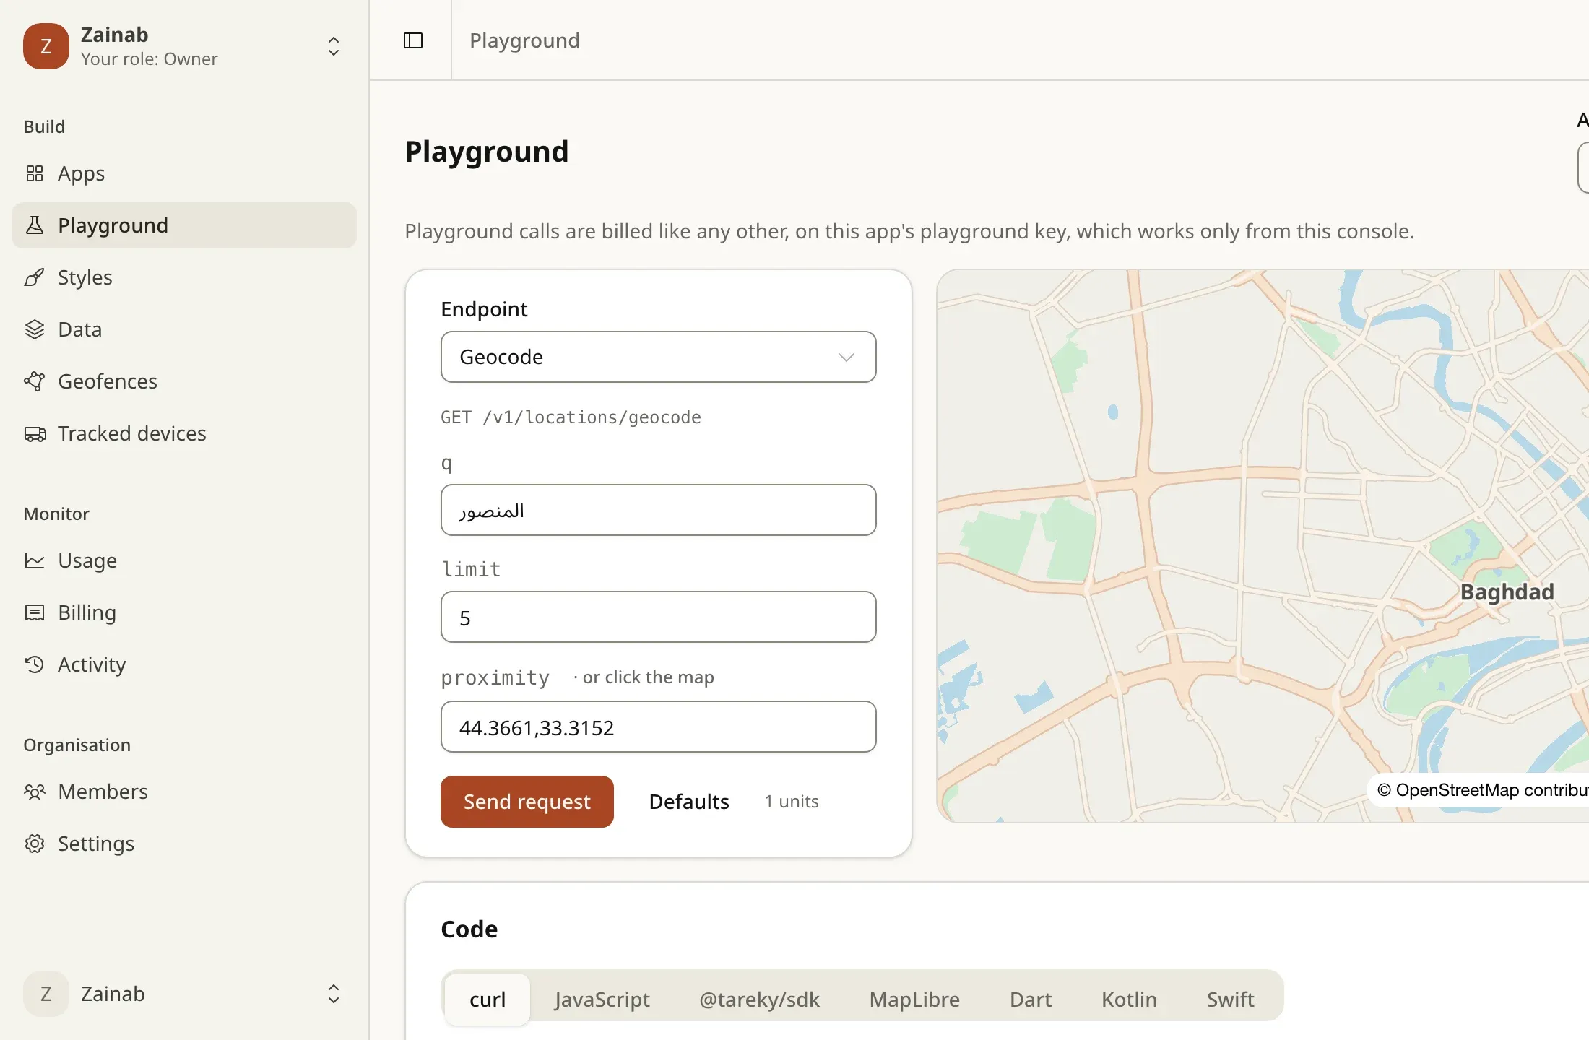The width and height of the screenshot is (1589, 1040).
Task: Switch to the JavaScript code tab
Action: 602,999
